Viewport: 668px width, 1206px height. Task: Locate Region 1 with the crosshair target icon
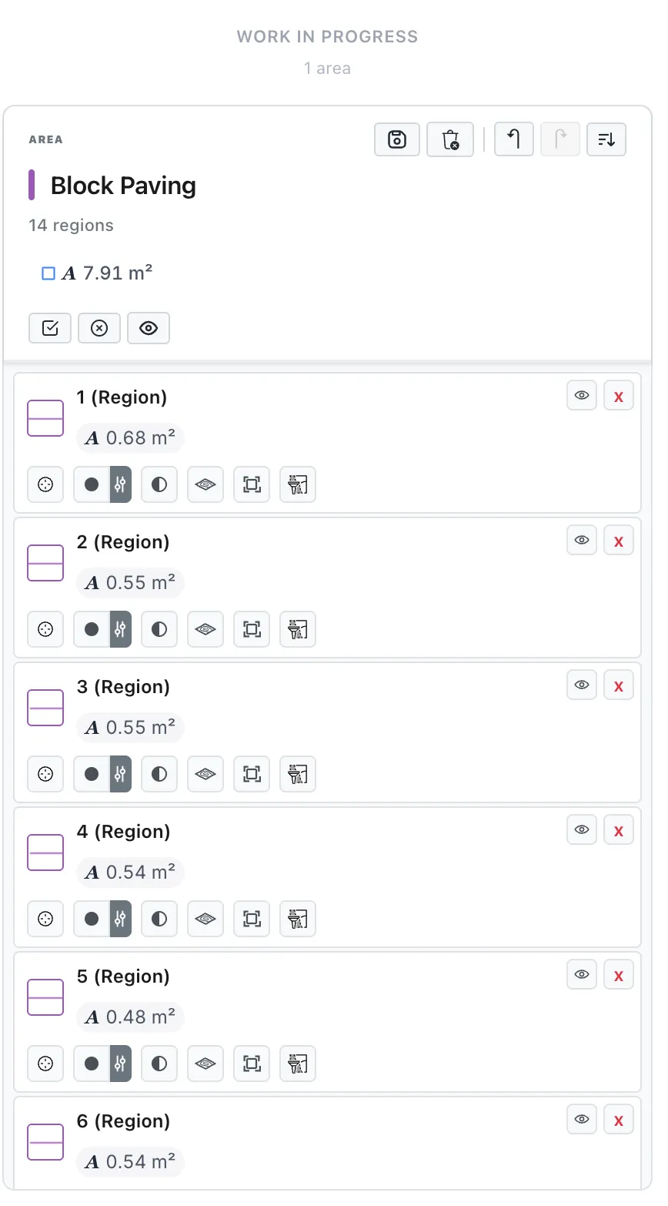click(x=45, y=484)
